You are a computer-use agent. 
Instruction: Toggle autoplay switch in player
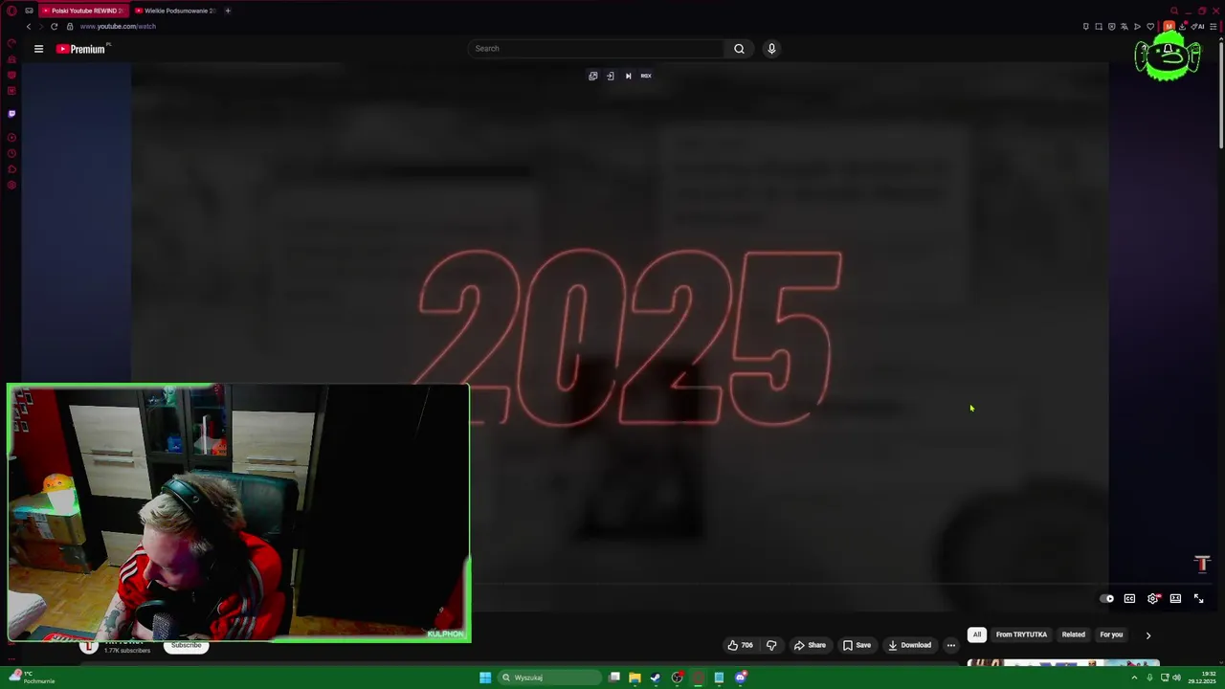click(1107, 598)
